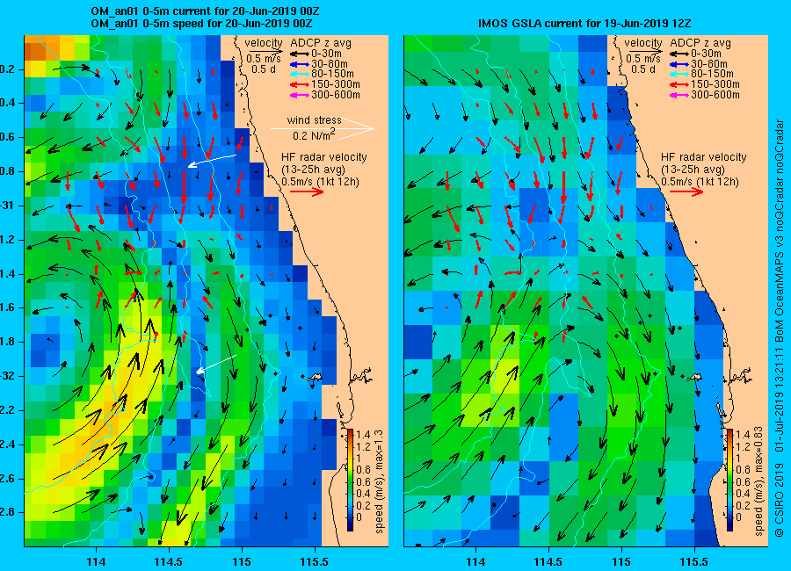
Task: Click the red HF radar legend arrow, right panel
Action: [x=686, y=192]
